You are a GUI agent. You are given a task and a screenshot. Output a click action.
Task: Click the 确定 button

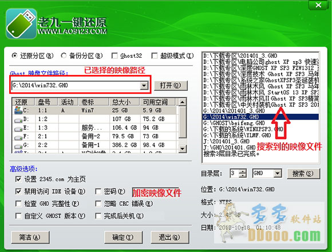point(123,237)
